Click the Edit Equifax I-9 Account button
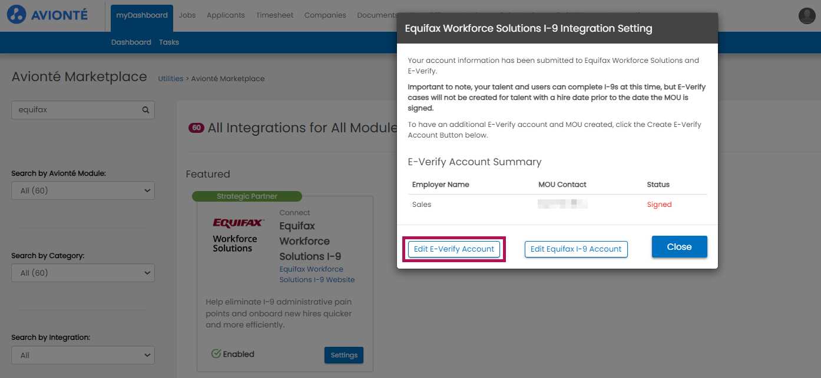This screenshot has width=821, height=378. (576, 249)
